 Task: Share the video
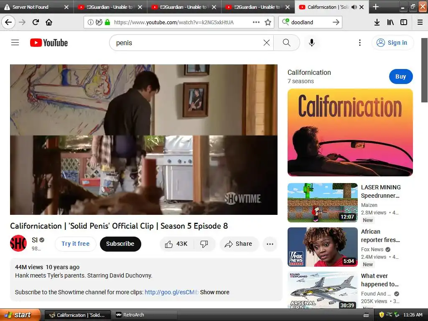pyautogui.click(x=239, y=244)
